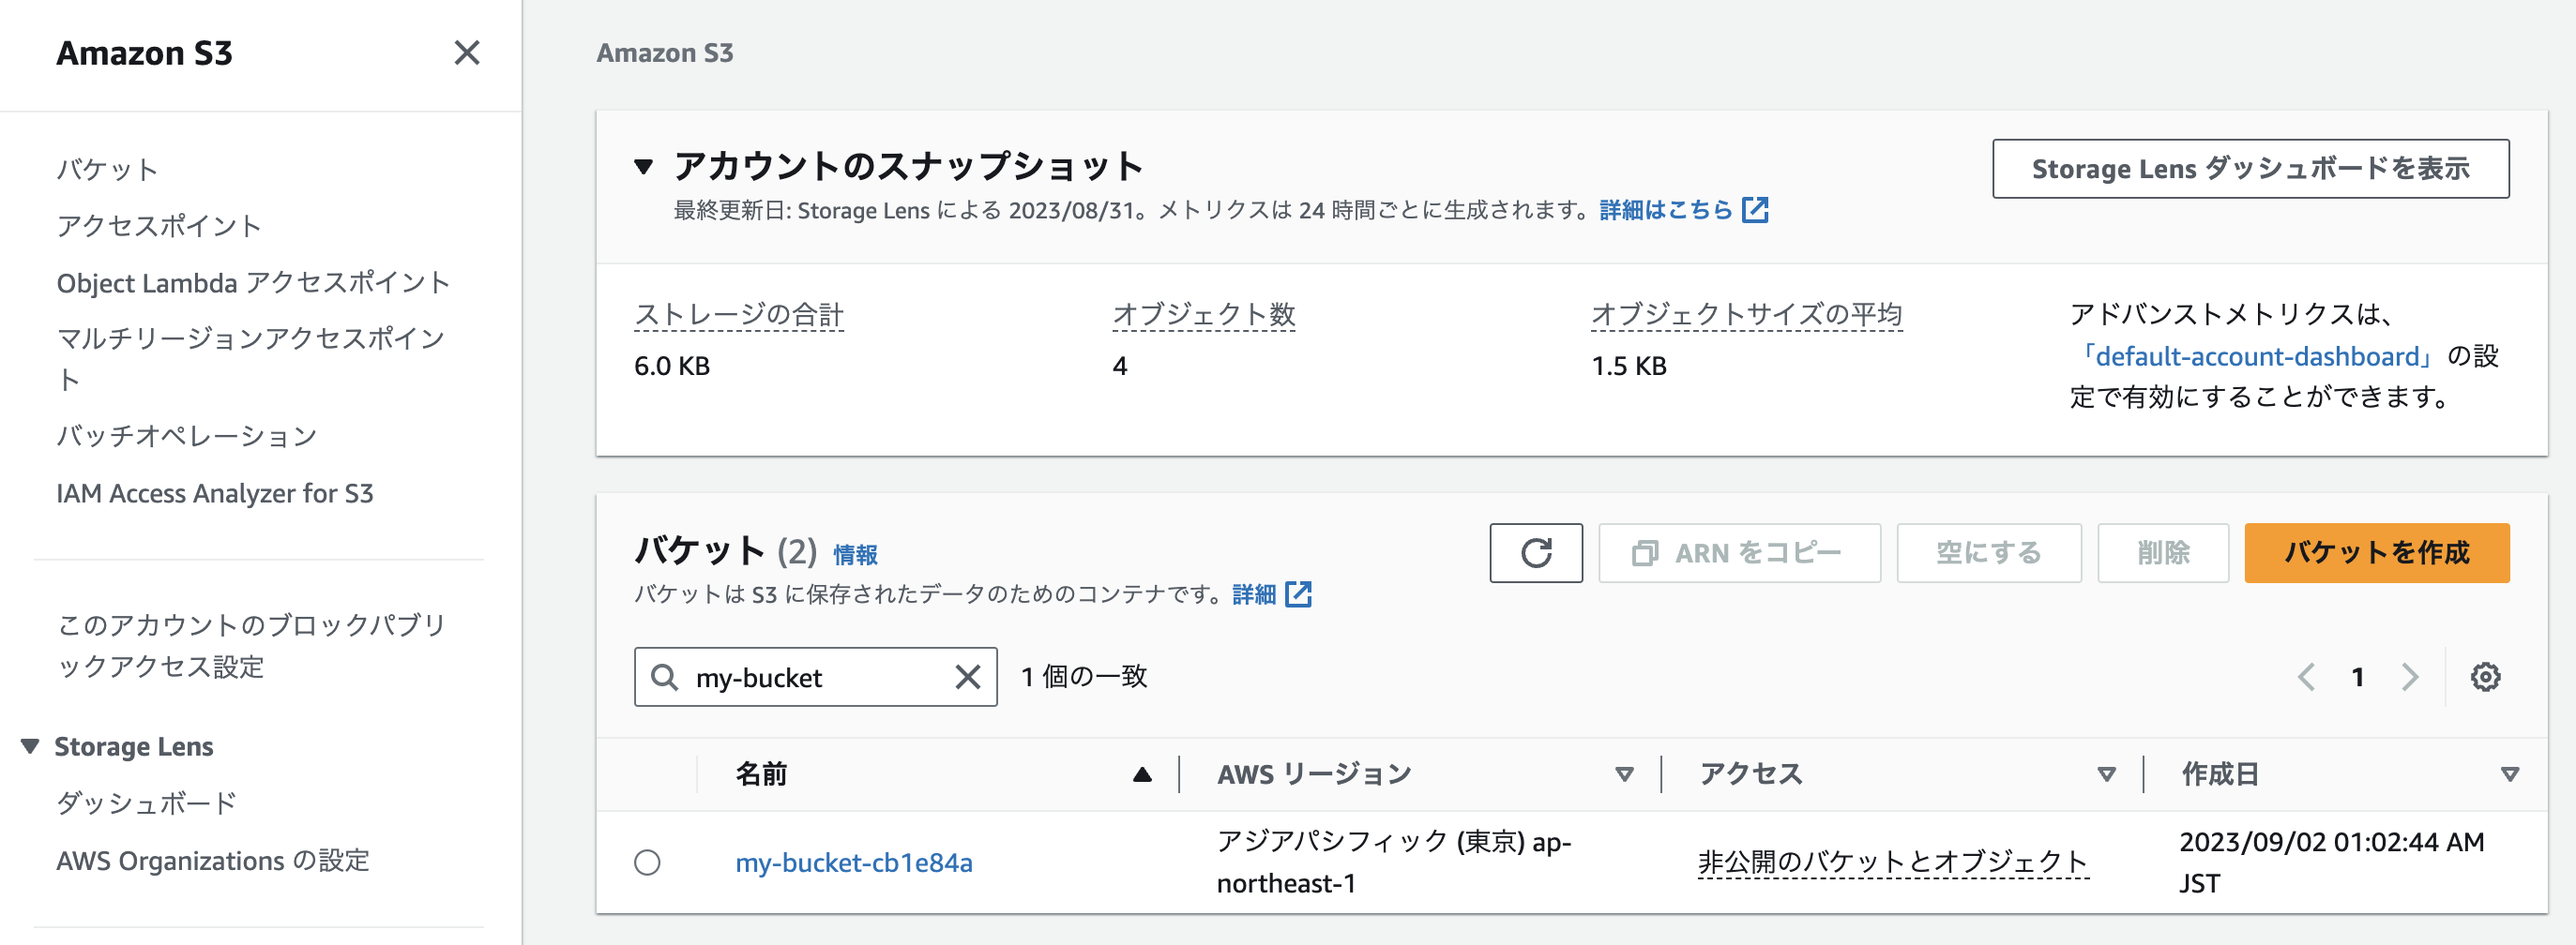Click the 6.0 KB storage value
2576x945 pixels.
coord(672,367)
